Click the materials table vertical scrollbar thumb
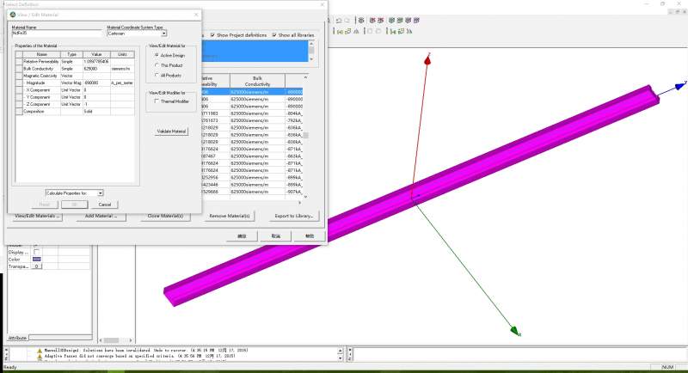The image size is (688, 373). tap(306, 136)
